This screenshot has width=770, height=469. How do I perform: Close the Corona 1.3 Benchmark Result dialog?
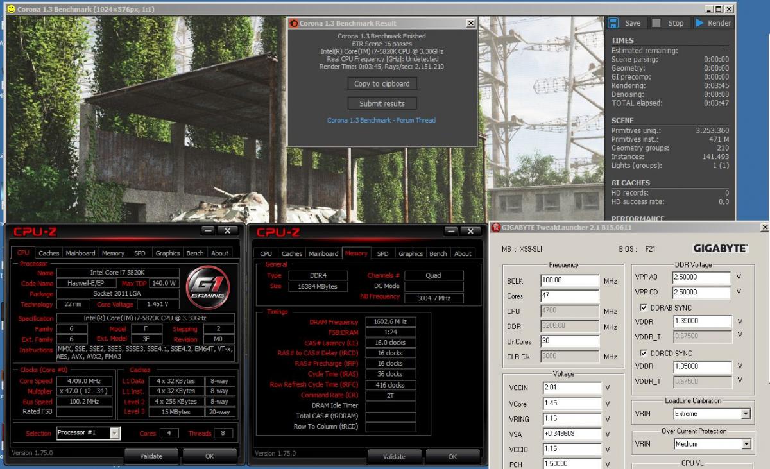470,23
